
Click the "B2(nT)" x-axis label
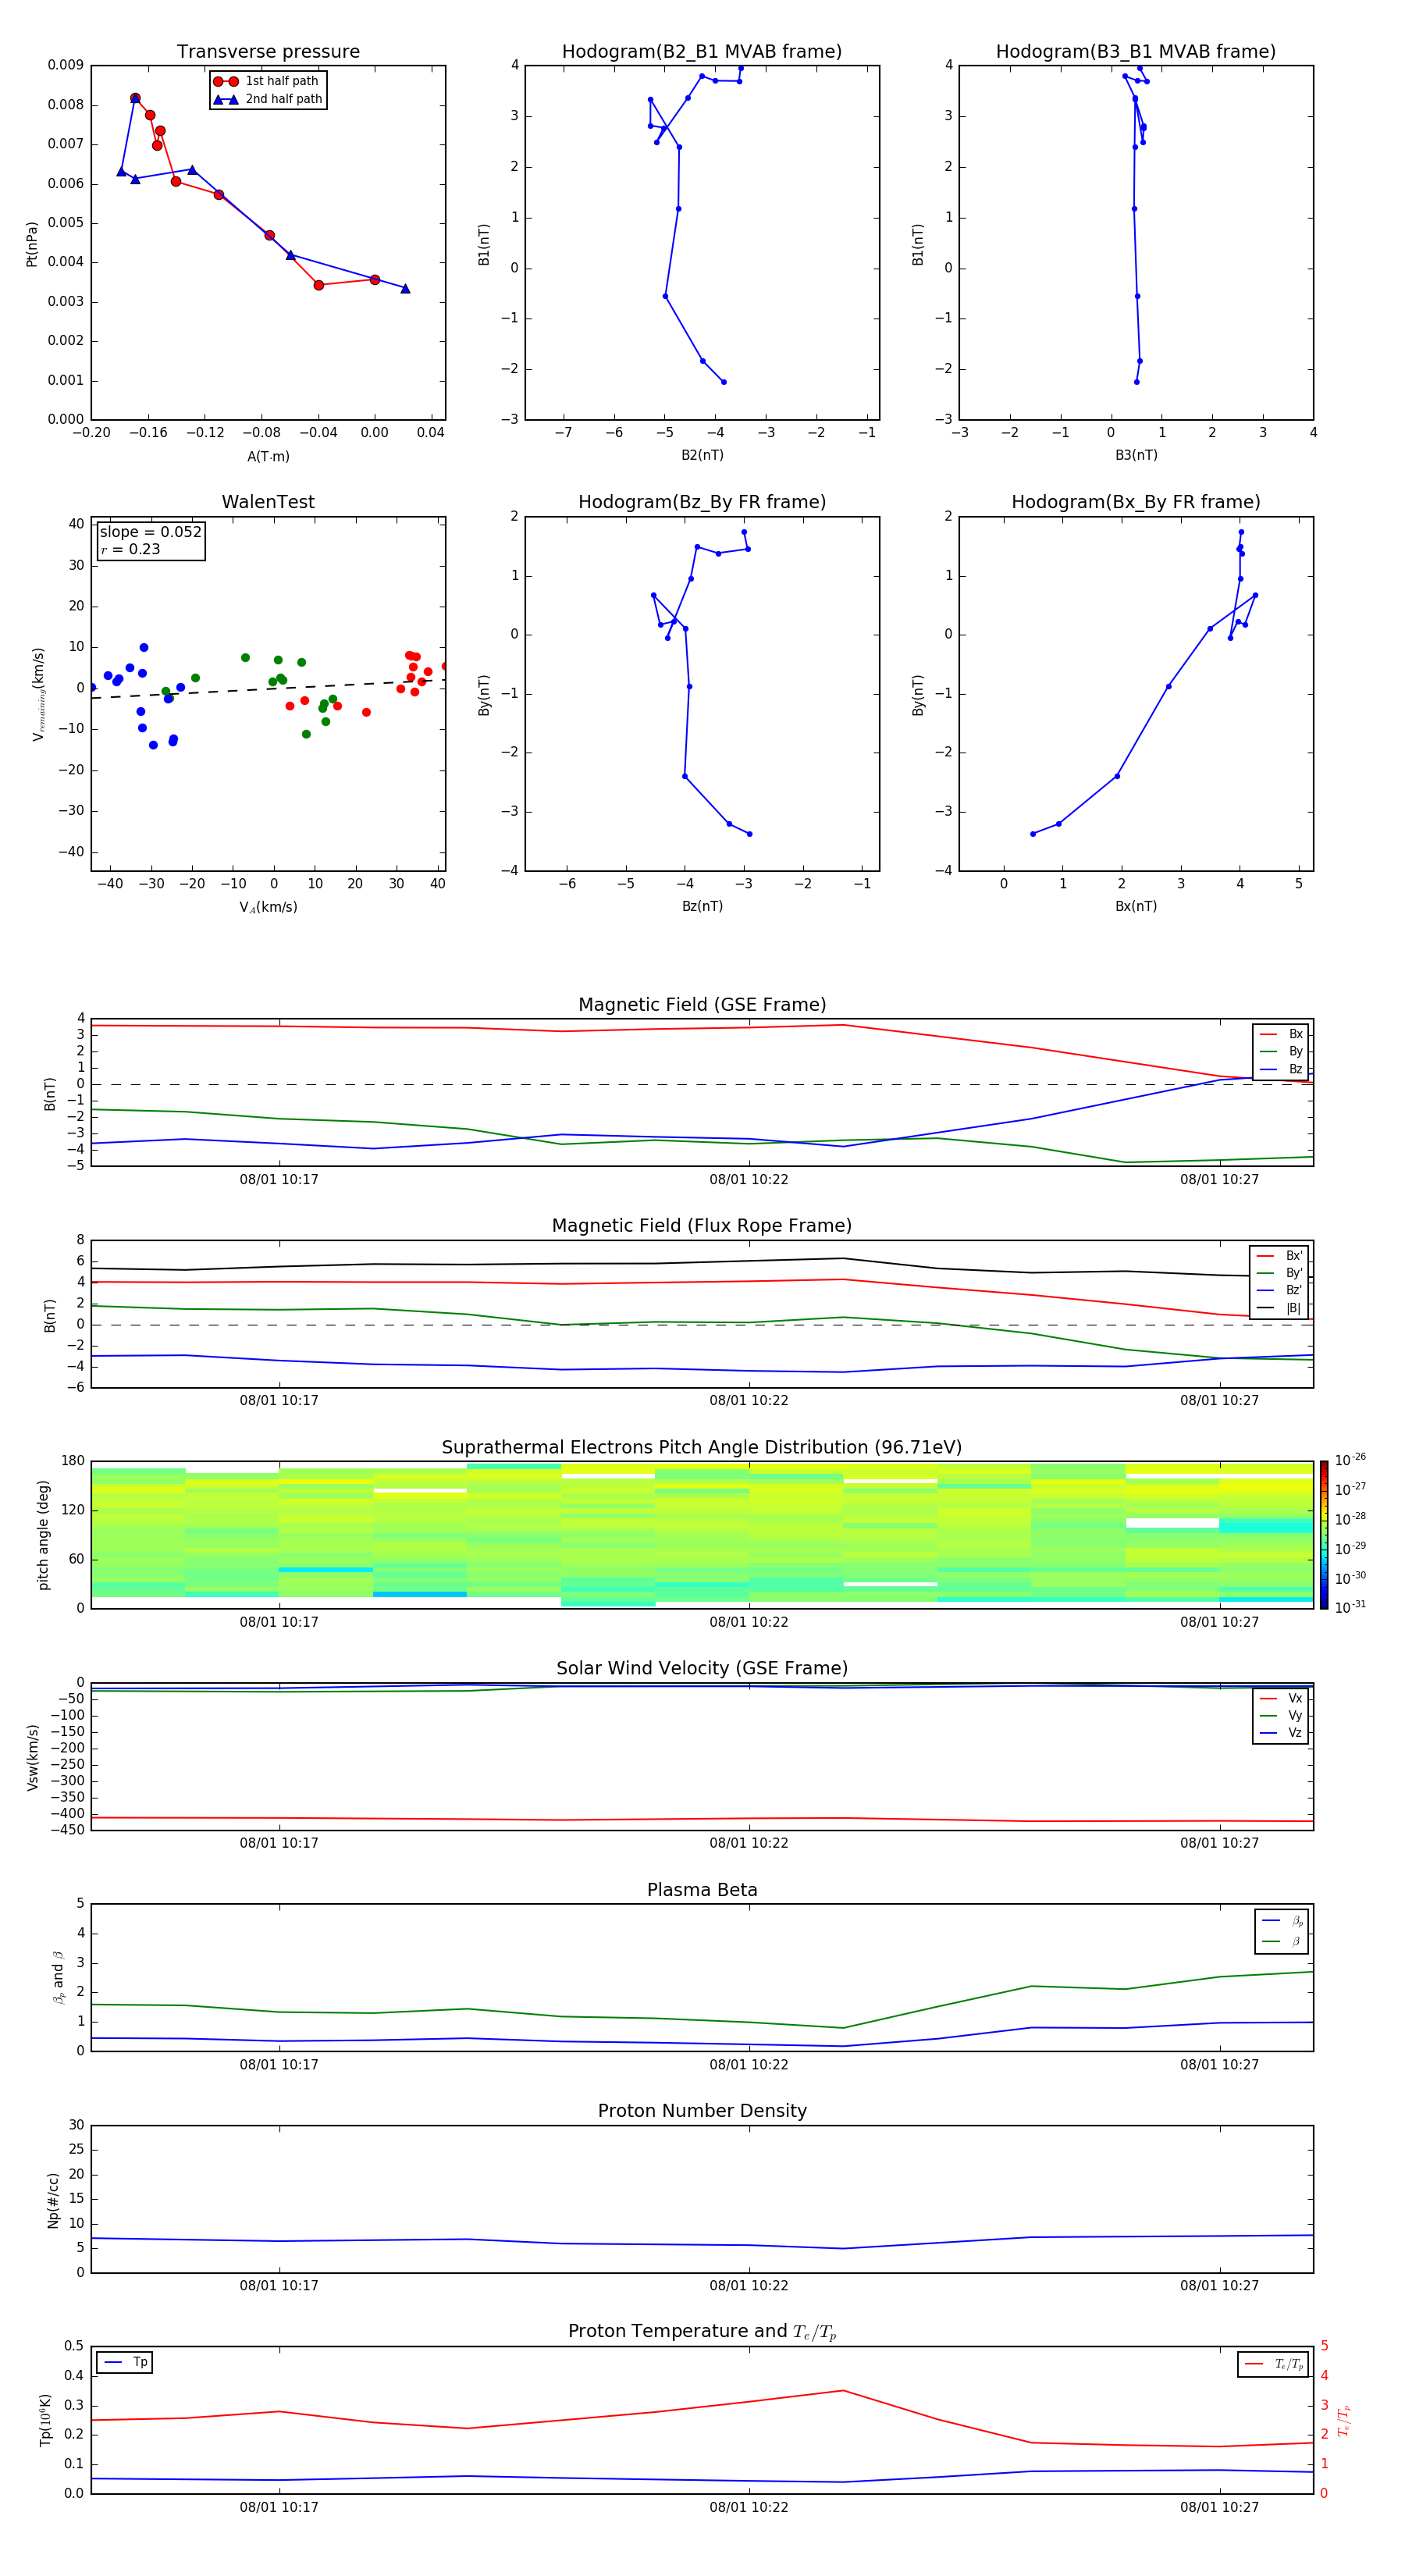(x=702, y=455)
